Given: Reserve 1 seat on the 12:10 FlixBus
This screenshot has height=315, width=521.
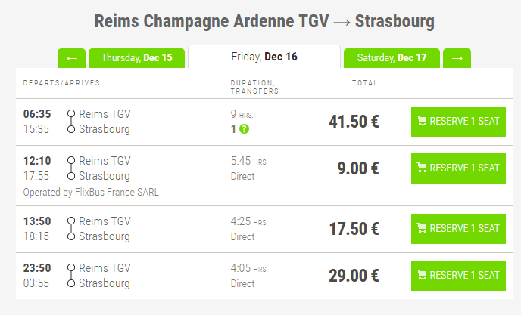Looking at the screenshot, I should point(458,168).
